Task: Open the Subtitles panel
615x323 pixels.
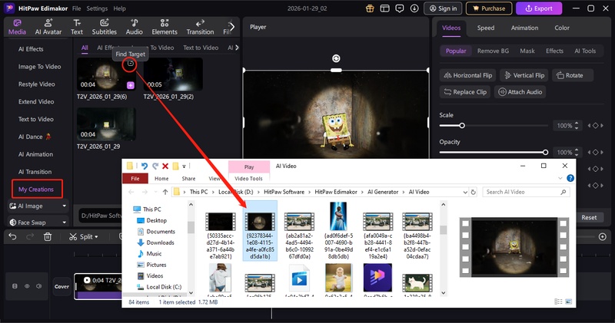Action: 105,27
